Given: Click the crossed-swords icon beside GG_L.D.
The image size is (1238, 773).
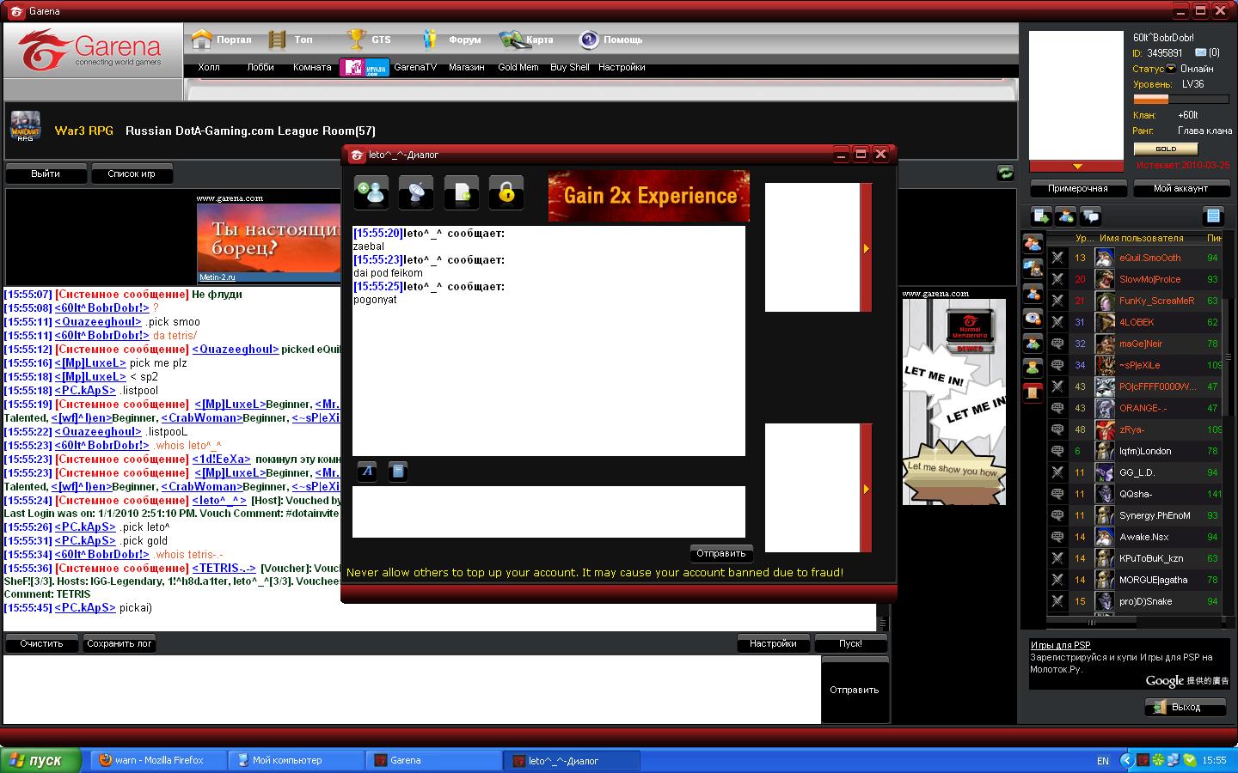Looking at the screenshot, I should 1057,472.
